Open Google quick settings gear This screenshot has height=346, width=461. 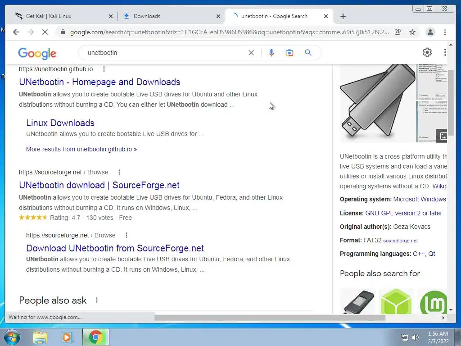[x=427, y=52]
